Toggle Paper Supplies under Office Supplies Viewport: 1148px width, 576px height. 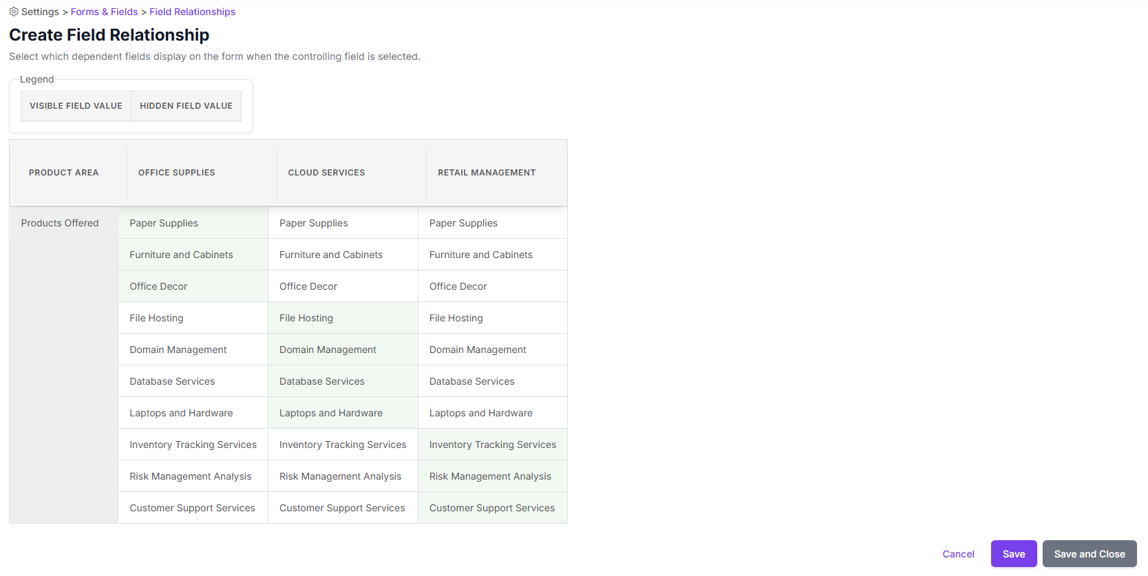tap(193, 223)
